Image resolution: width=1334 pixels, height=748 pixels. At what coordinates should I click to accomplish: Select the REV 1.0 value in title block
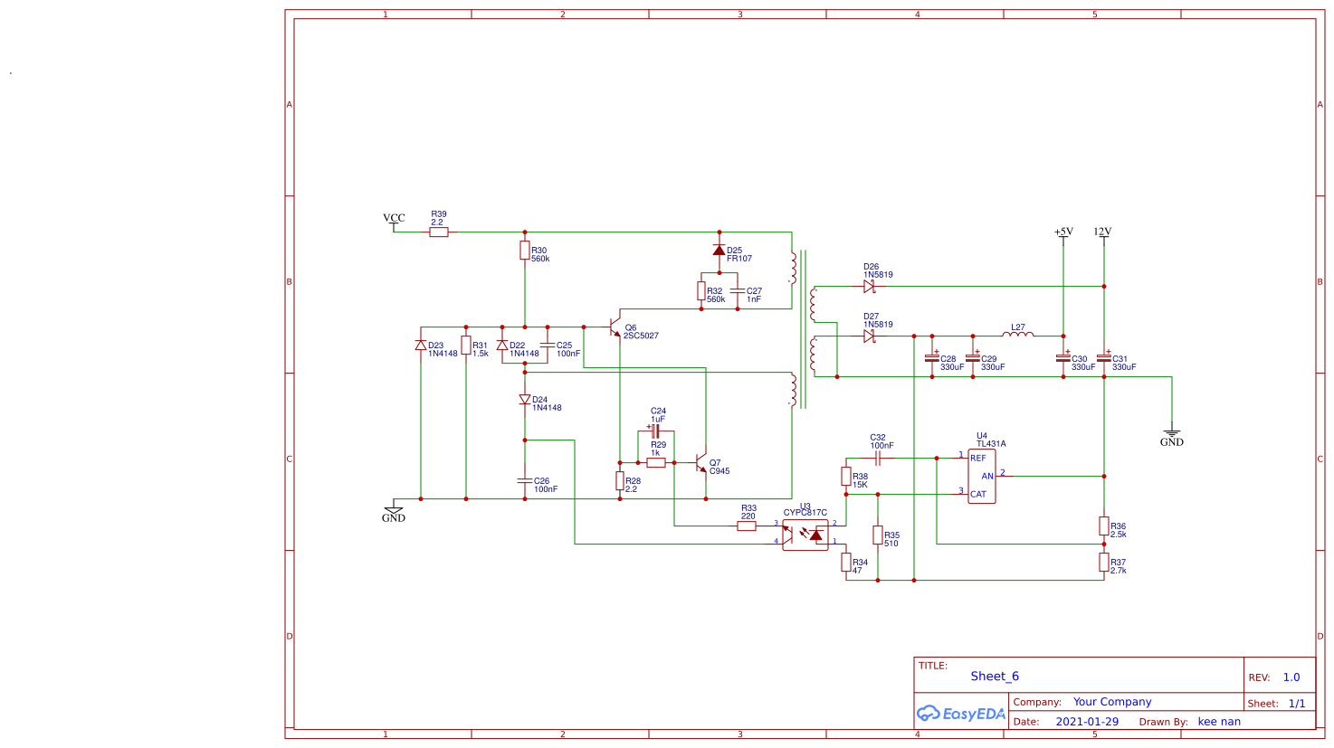[1293, 676]
